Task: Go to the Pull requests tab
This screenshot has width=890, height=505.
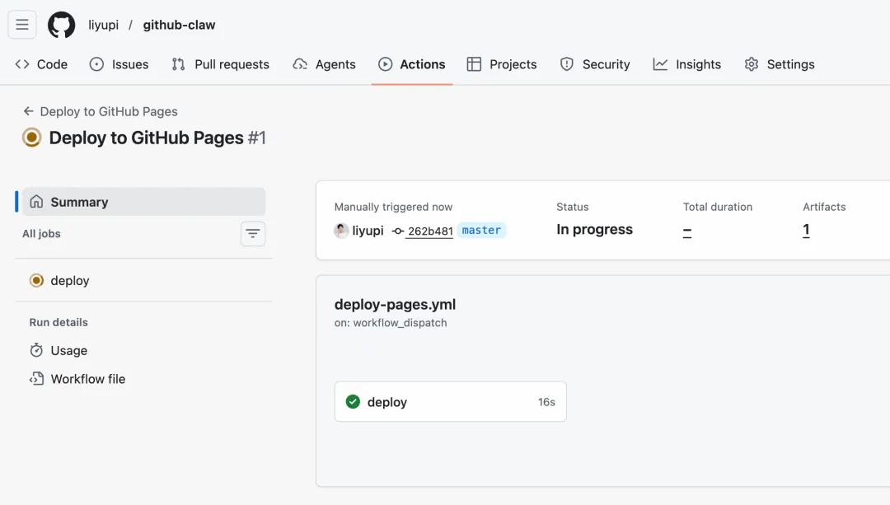Action: tap(221, 64)
